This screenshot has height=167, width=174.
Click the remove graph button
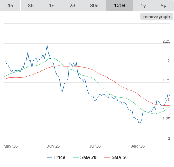[x=156, y=17]
